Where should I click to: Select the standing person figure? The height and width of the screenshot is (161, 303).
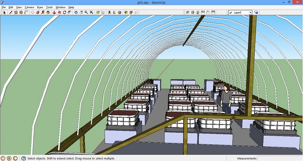click(x=226, y=99)
